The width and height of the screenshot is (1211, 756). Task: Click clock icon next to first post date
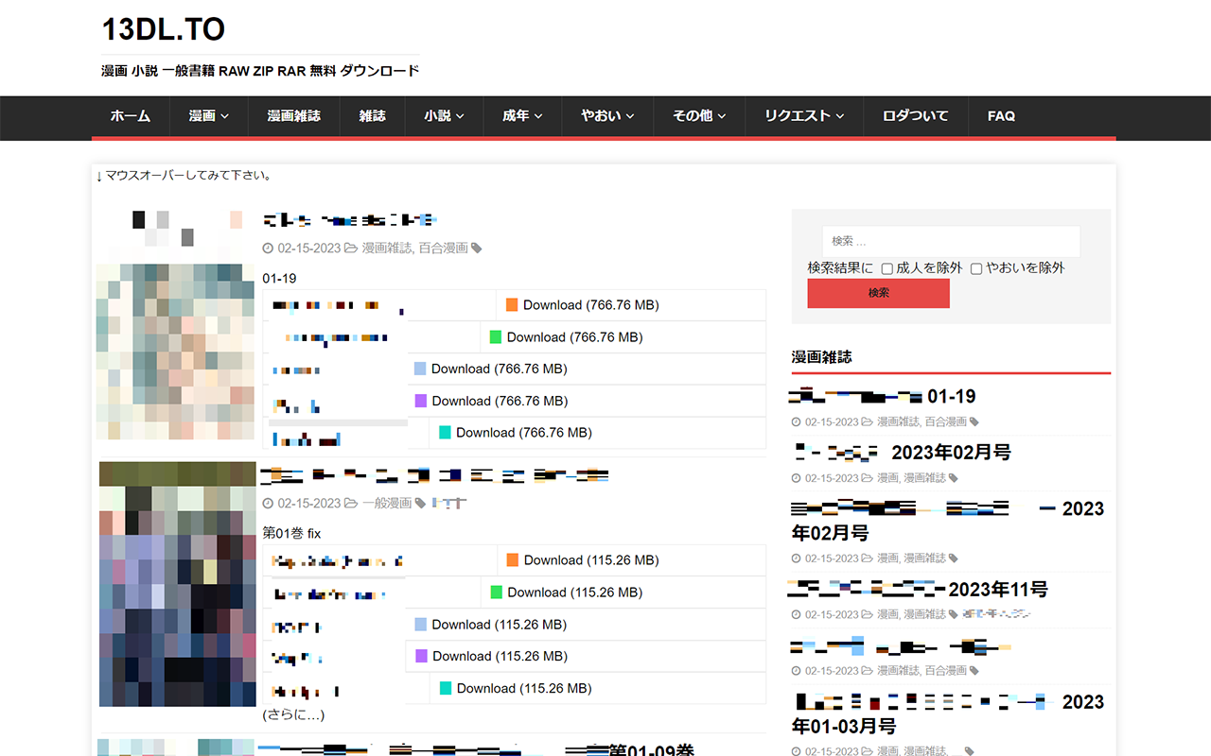pos(268,249)
